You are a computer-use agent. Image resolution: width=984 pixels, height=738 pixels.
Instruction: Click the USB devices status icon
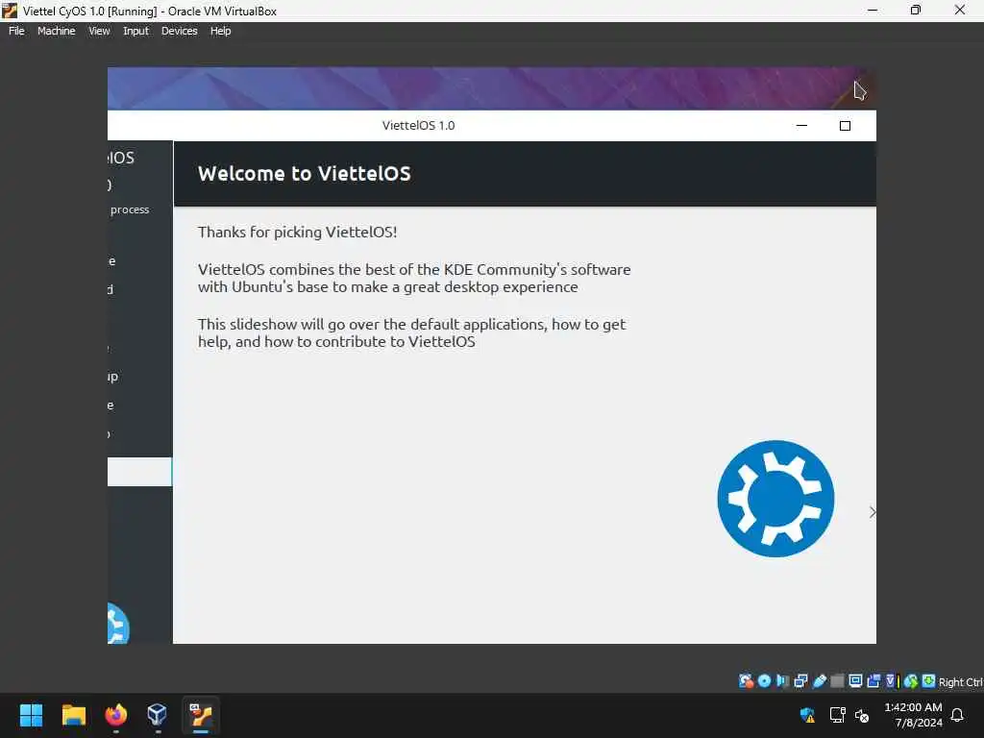tap(819, 681)
